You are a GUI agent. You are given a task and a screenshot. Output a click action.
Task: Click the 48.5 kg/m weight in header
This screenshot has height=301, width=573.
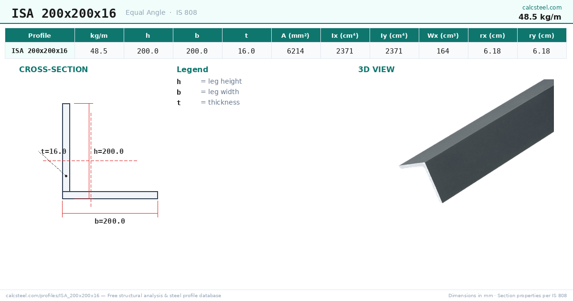point(540,17)
